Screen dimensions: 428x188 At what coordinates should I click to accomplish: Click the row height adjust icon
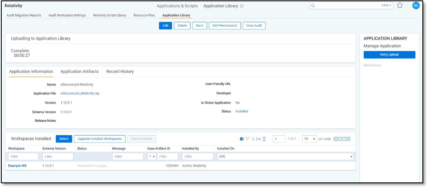264,139
